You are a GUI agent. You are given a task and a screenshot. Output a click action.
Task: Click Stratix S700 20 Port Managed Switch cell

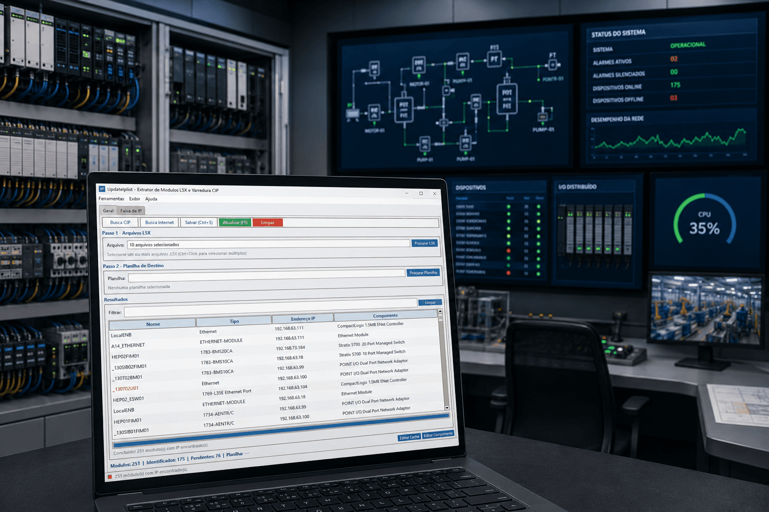point(371,343)
